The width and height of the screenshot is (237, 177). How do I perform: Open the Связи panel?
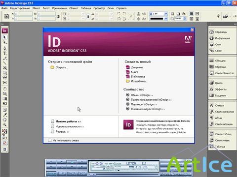click(x=219, y=51)
